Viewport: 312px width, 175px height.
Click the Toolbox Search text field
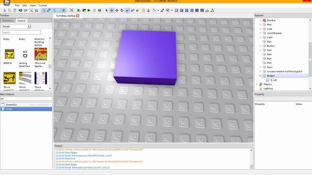point(21,33)
